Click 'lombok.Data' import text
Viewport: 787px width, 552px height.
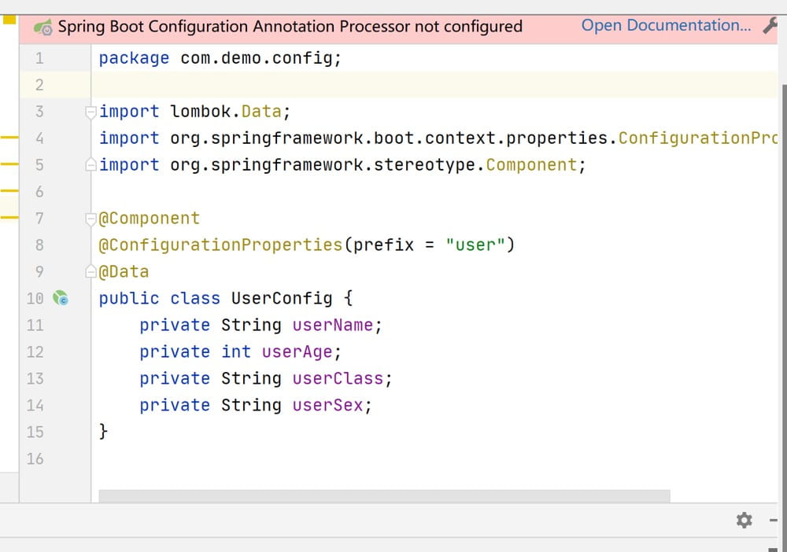coord(226,112)
